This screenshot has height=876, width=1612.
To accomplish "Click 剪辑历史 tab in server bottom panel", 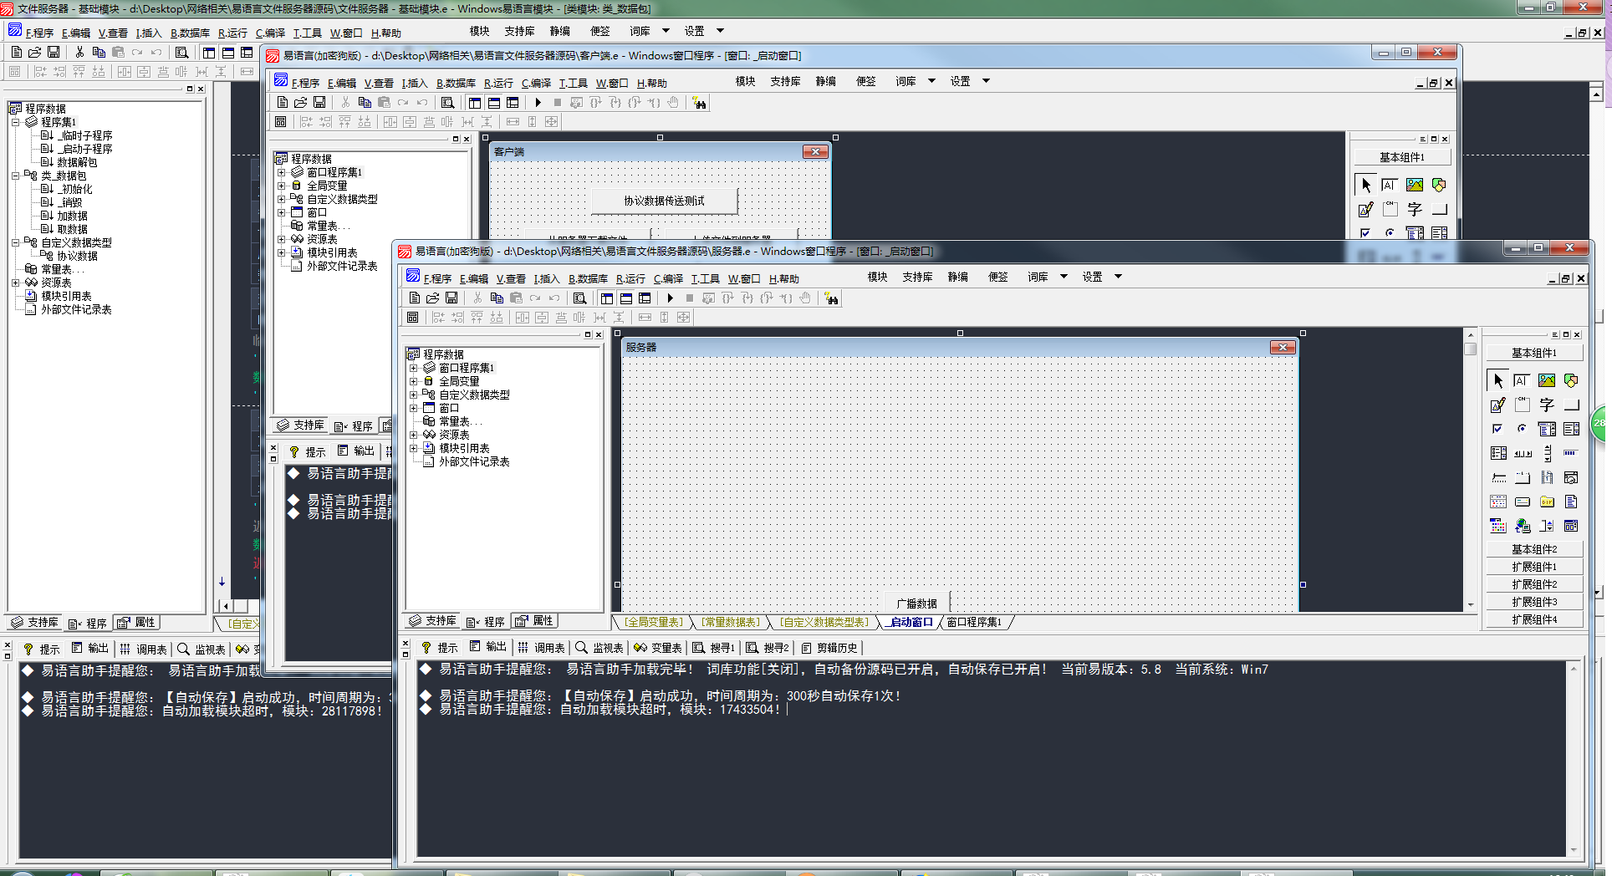I will pyautogui.click(x=829, y=648).
